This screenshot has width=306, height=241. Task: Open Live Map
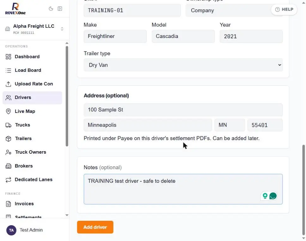[x=32, y=111]
